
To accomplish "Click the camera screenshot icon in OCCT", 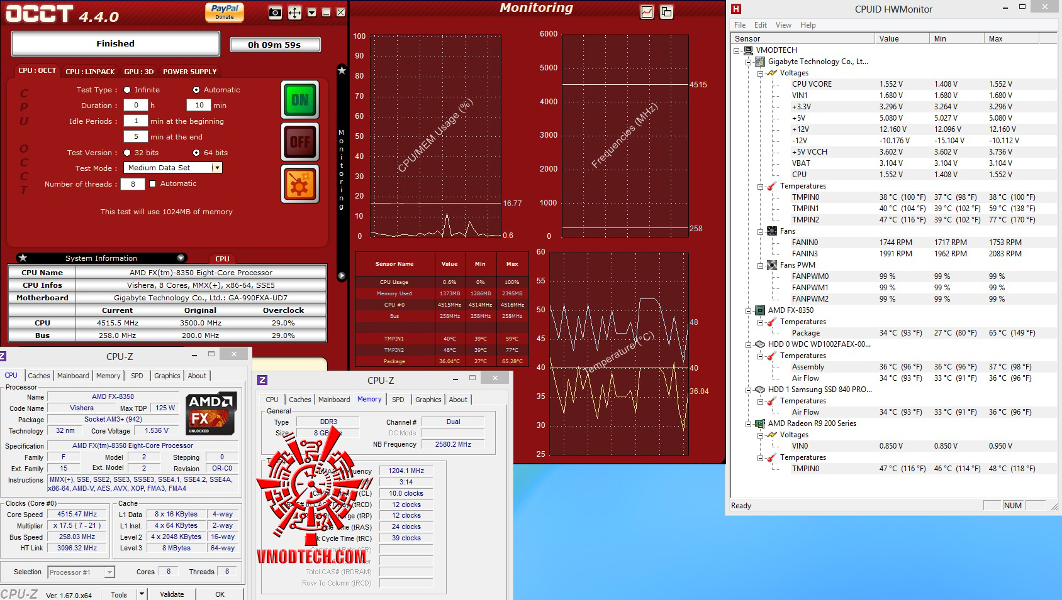I will coord(275,13).
